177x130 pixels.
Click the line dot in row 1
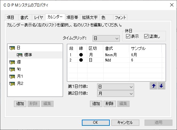click(81, 55)
